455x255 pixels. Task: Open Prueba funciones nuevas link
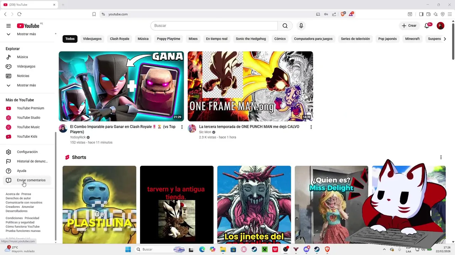click(23, 231)
